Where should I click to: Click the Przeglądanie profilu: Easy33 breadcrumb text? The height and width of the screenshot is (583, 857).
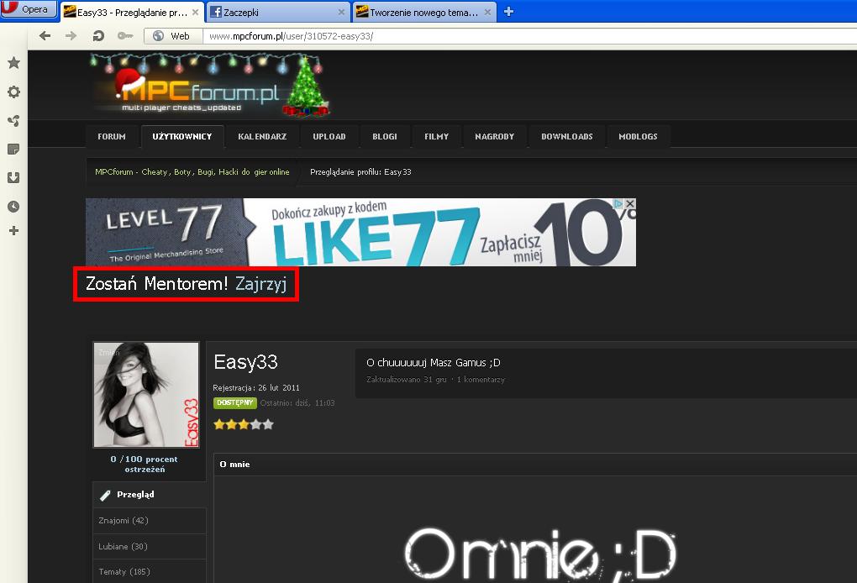pyautogui.click(x=360, y=172)
